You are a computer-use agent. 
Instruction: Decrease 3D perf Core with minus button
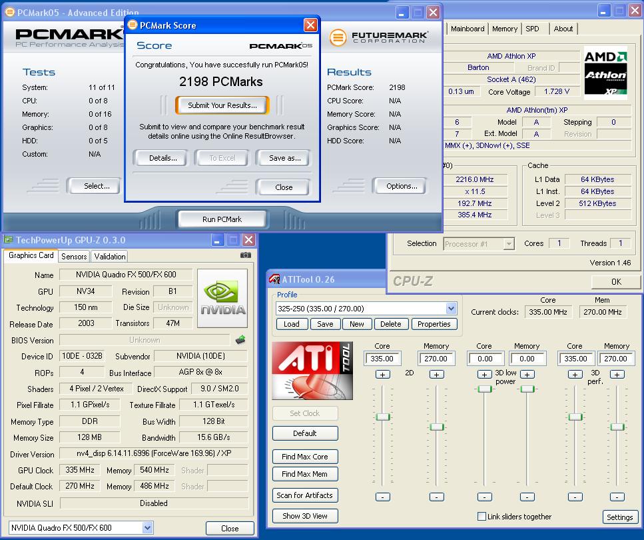point(575,497)
